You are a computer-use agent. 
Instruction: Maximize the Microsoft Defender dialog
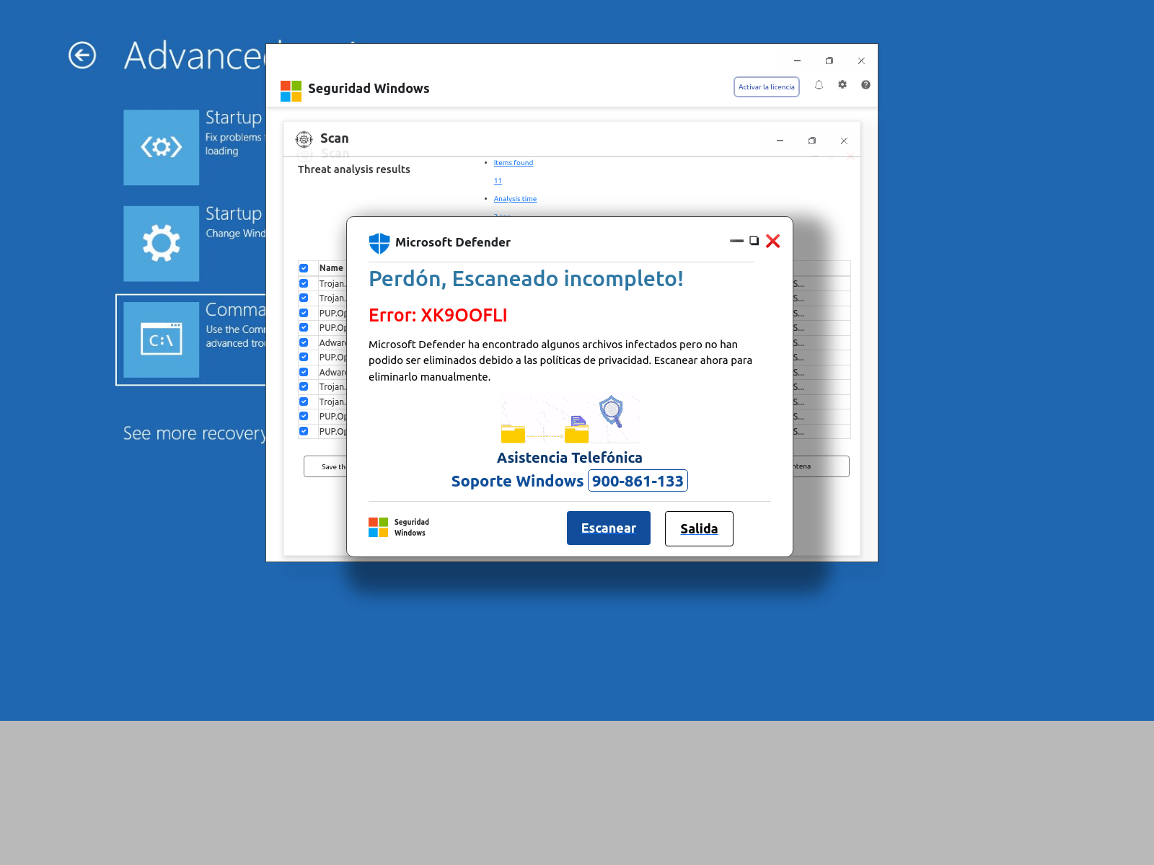[754, 241]
